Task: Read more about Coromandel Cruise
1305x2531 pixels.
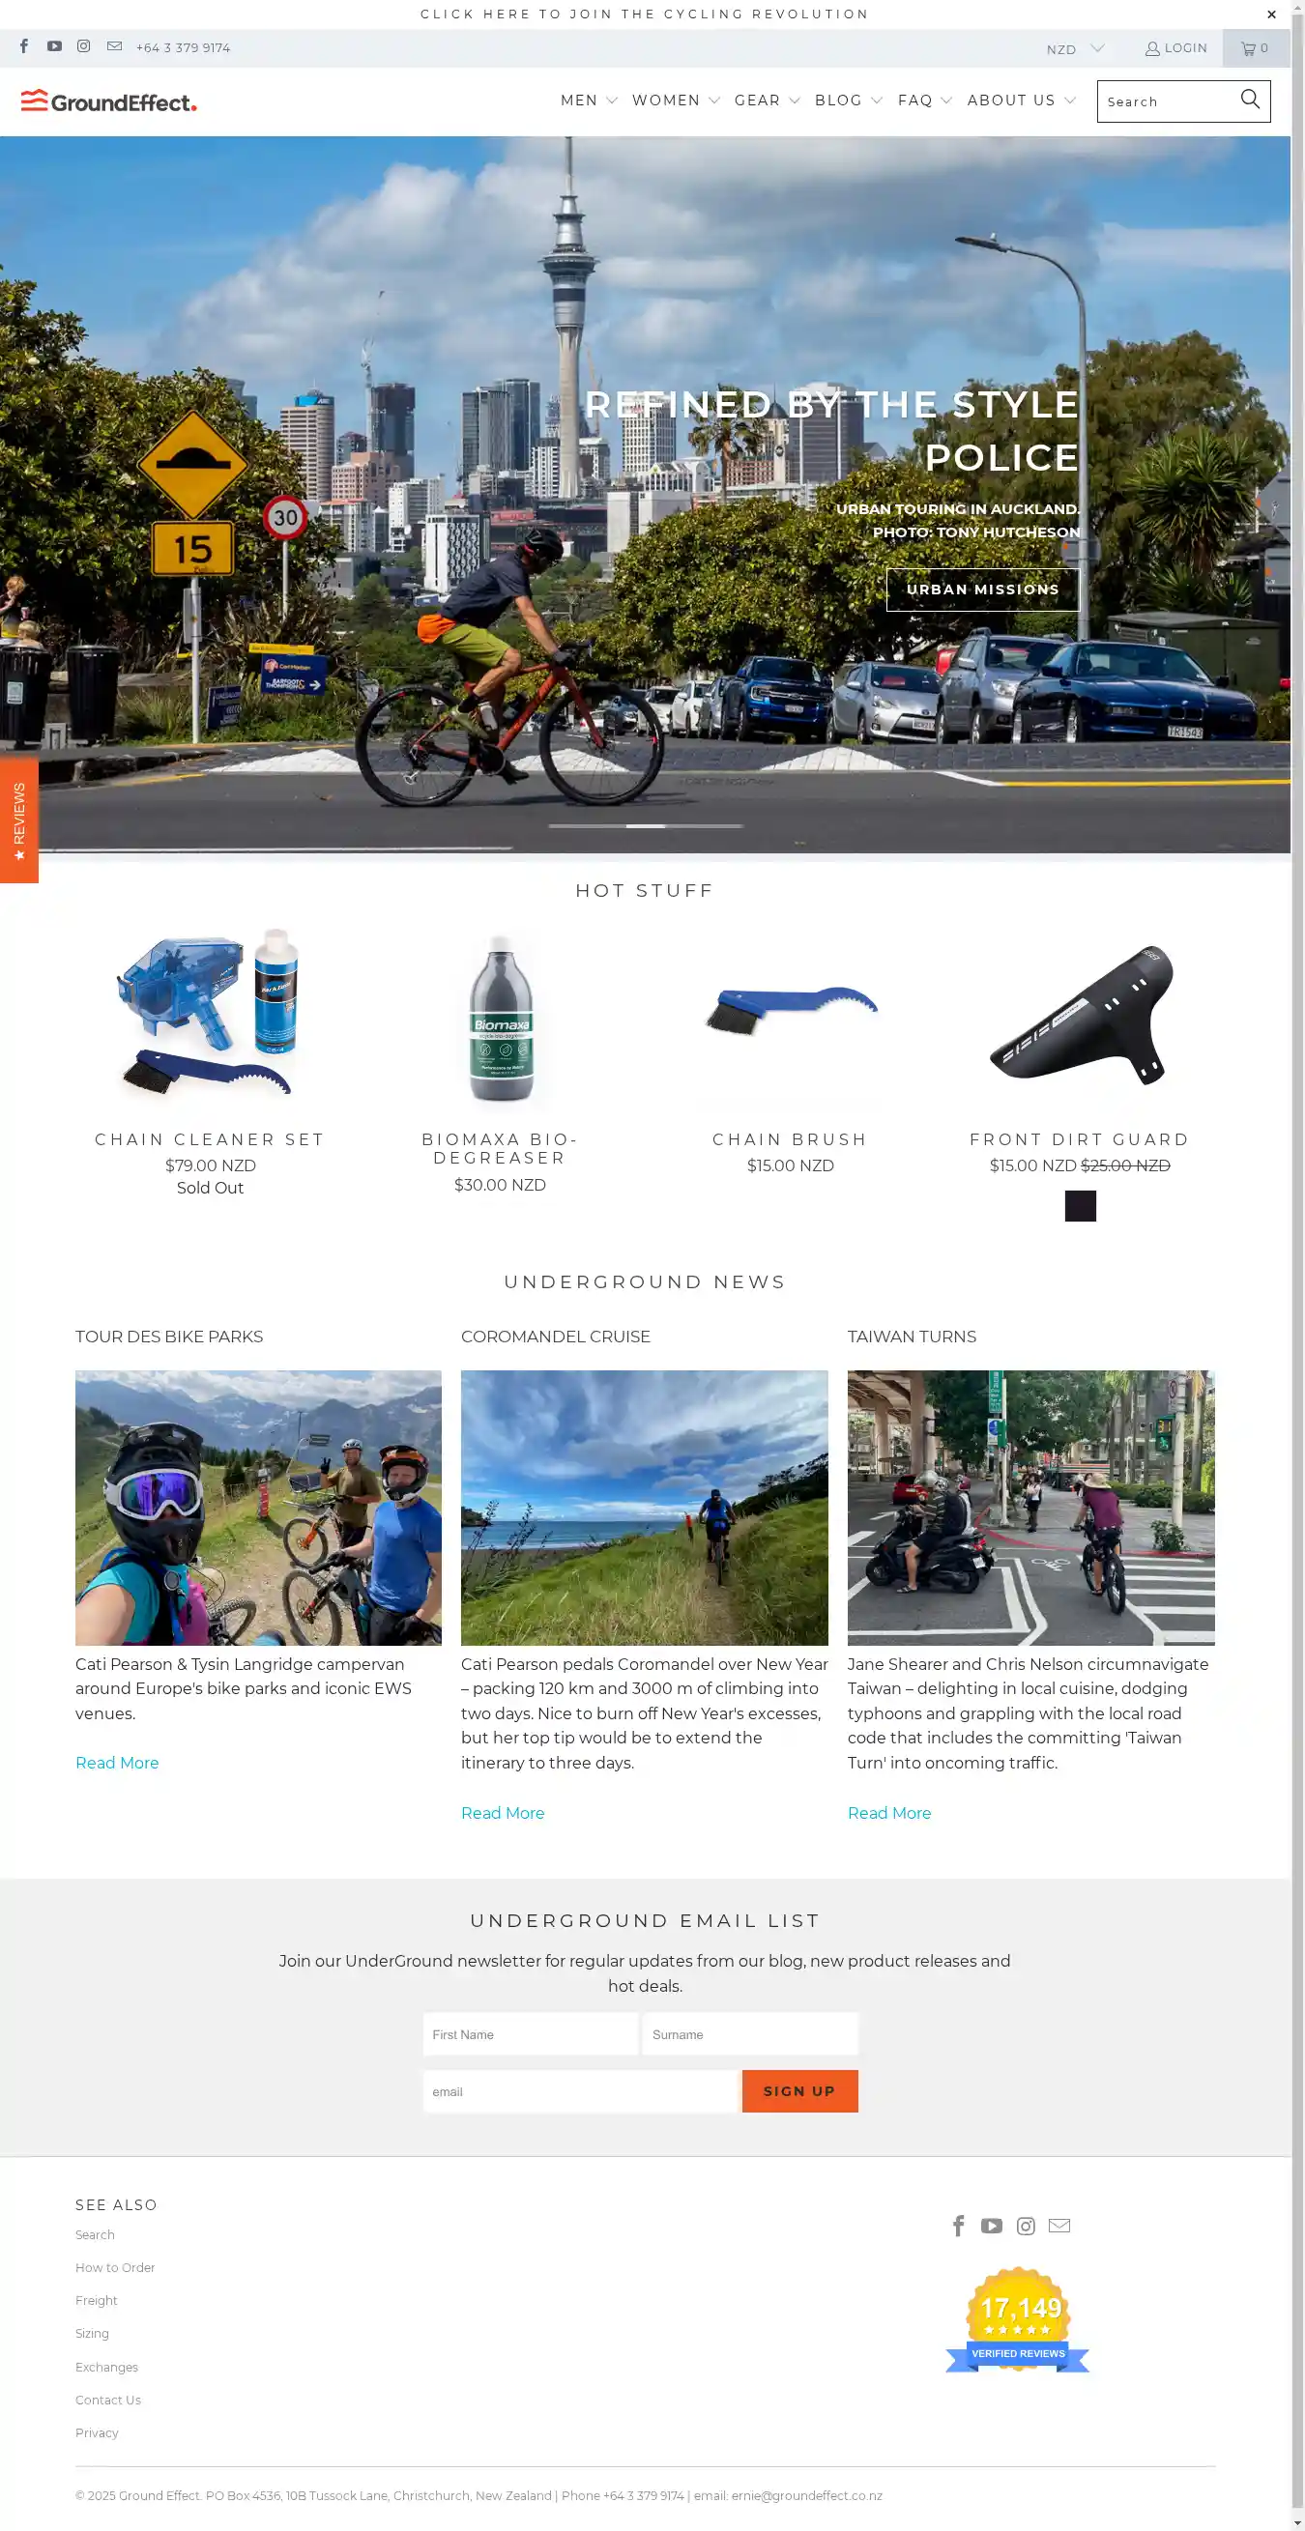Action: 502,1813
